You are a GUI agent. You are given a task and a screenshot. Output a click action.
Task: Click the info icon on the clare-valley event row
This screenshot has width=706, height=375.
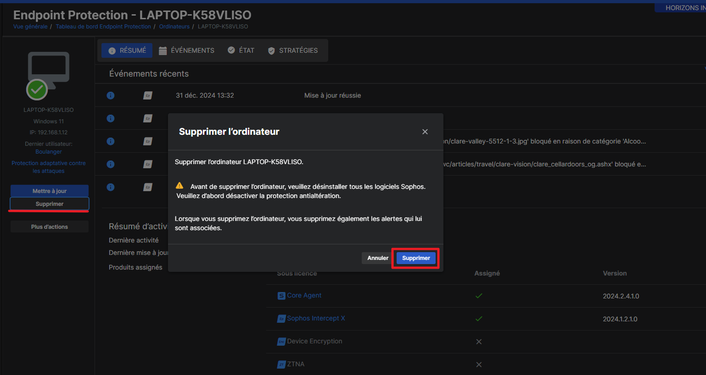pos(111,141)
